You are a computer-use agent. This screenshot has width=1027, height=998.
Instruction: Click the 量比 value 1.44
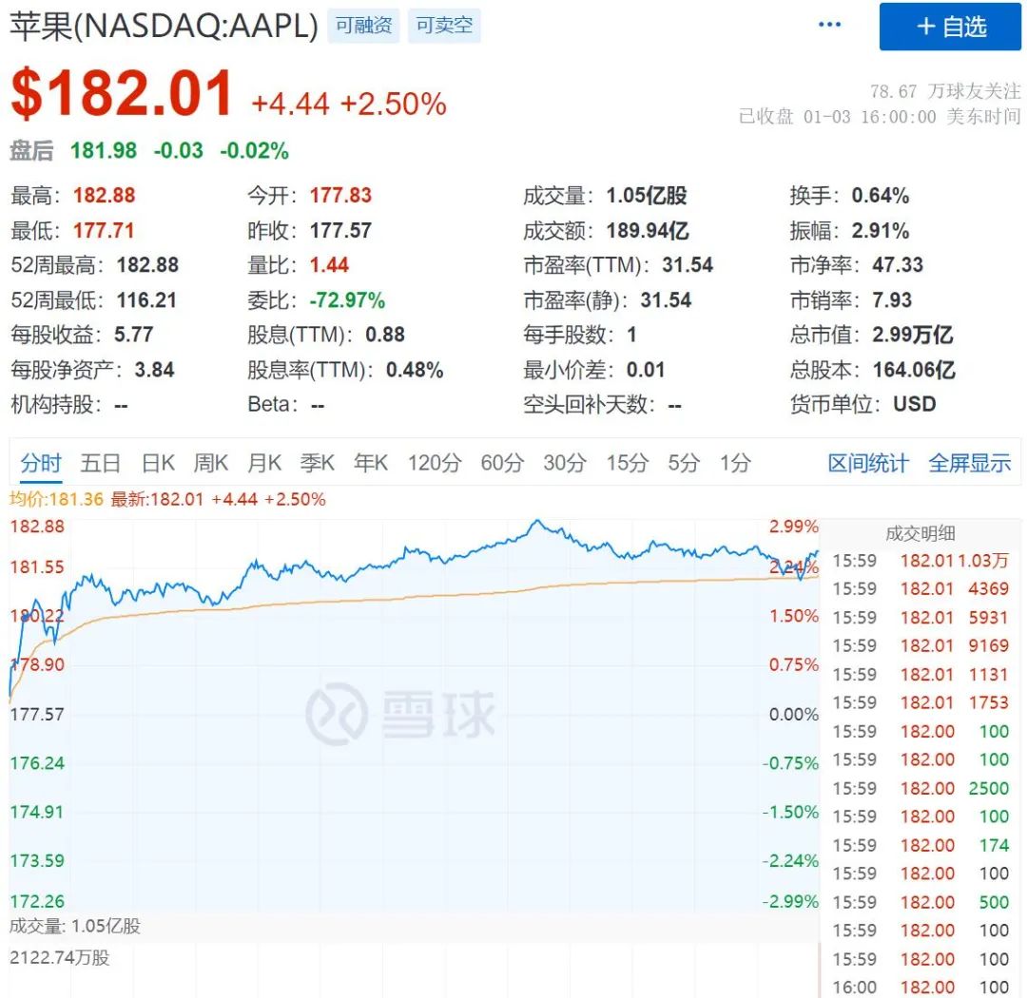(x=329, y=264)
